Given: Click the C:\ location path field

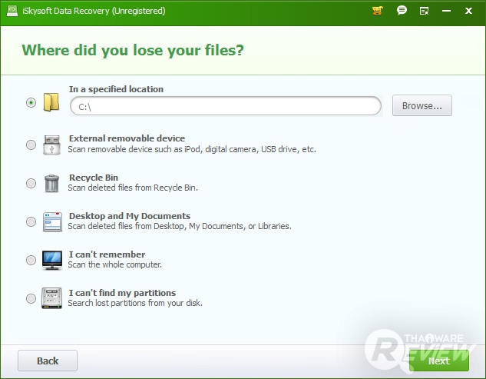Looking at the screenshot, I should coord(226,106).
